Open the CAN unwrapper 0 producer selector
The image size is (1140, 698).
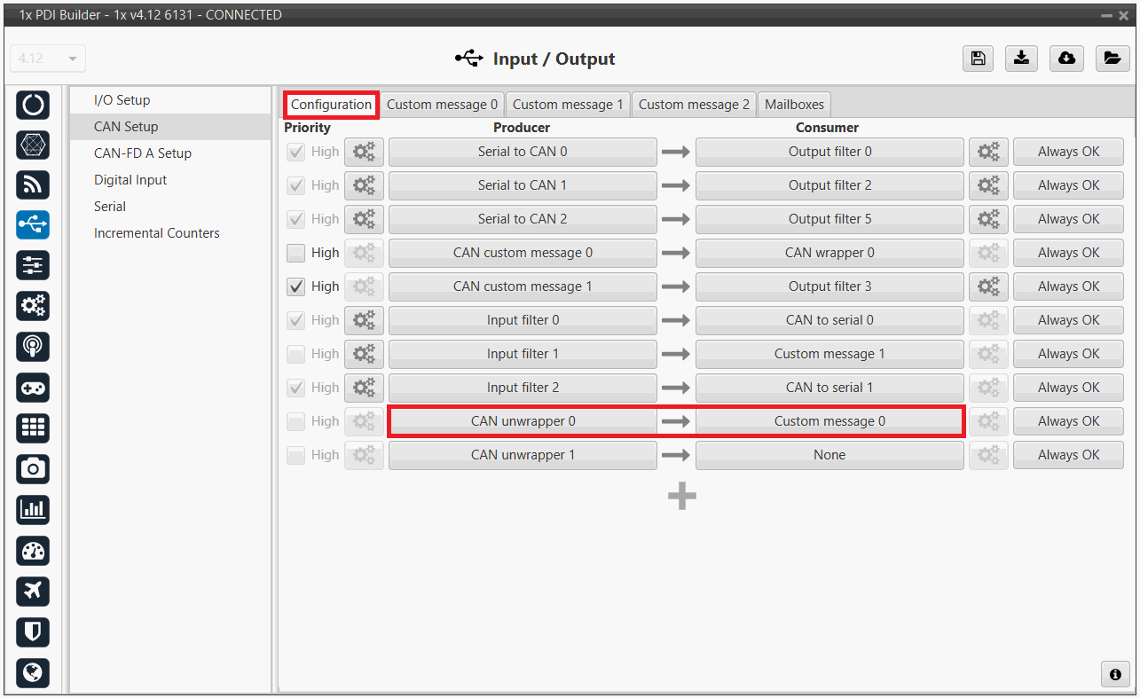[523, 421]
